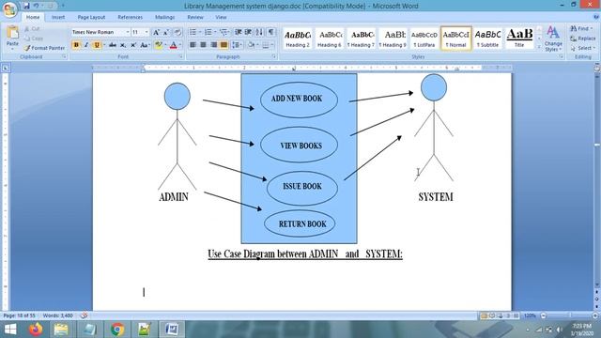Screen dimensions: 601x338
Task: Set alignment to Justify
Action: click(x=223, y=45)
